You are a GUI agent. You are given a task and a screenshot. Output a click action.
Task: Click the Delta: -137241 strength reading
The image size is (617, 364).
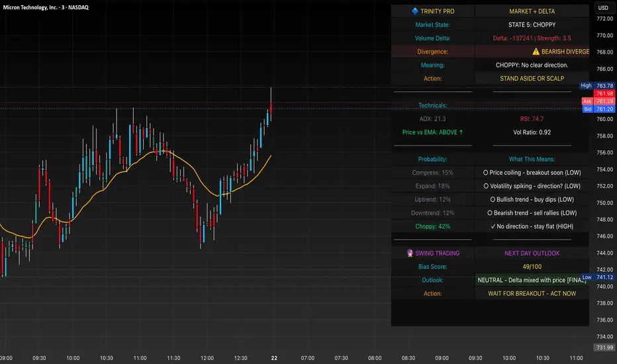click(532, 38)
